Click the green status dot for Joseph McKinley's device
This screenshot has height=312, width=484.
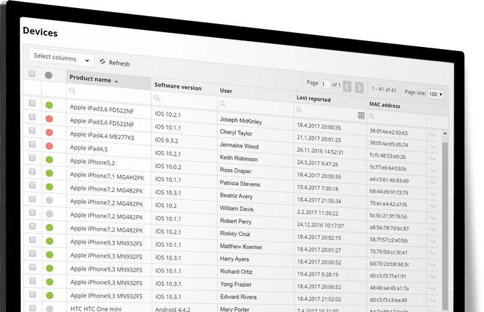[x=49, y=105]
